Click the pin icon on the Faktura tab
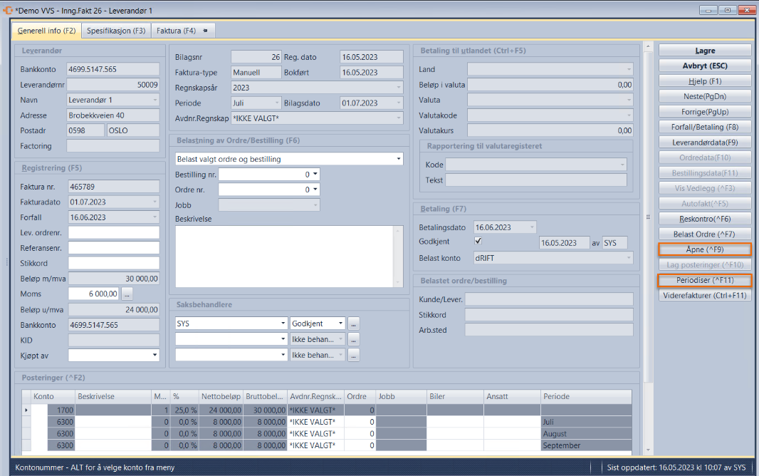Screen dimensions: 759x476 pos(205,31)
